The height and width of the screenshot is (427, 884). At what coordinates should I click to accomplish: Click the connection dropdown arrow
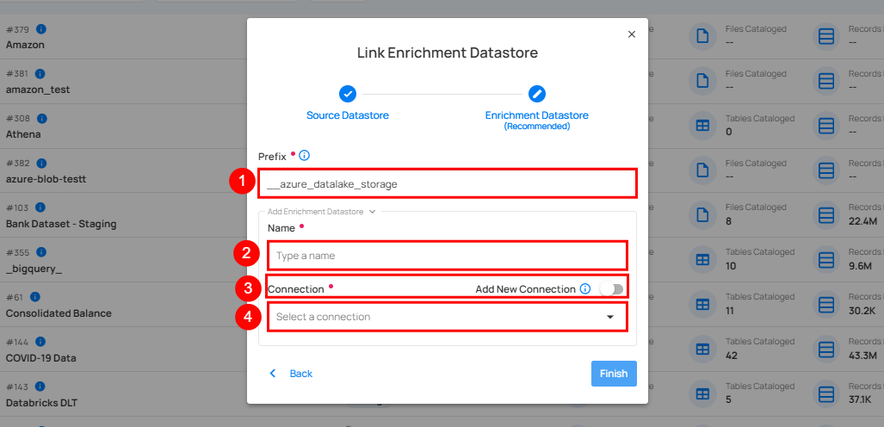tap(610, 317)
